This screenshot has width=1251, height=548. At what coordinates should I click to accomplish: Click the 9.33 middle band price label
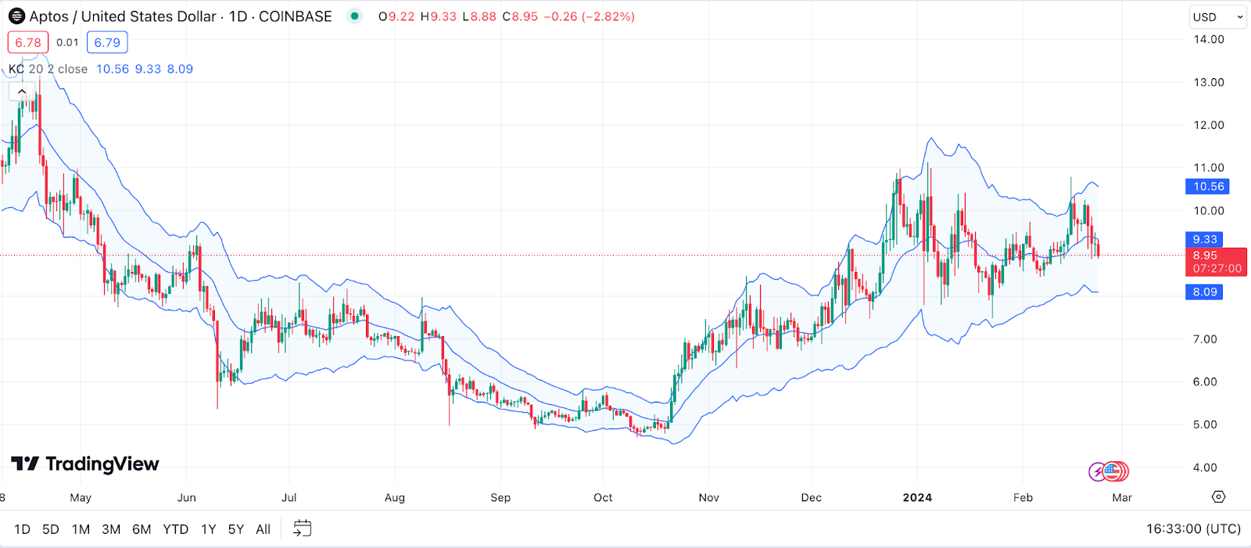pyautogui.click(x=1204, y=239)
